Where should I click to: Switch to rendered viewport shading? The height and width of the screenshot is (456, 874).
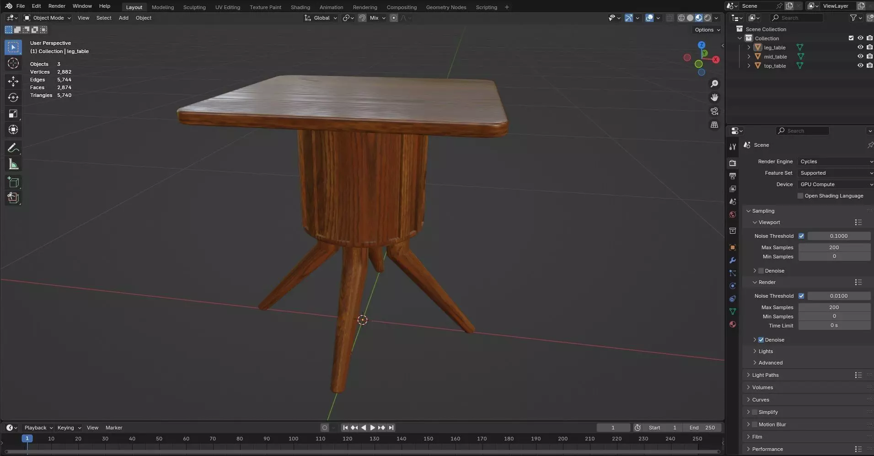[x=708, y=18]
